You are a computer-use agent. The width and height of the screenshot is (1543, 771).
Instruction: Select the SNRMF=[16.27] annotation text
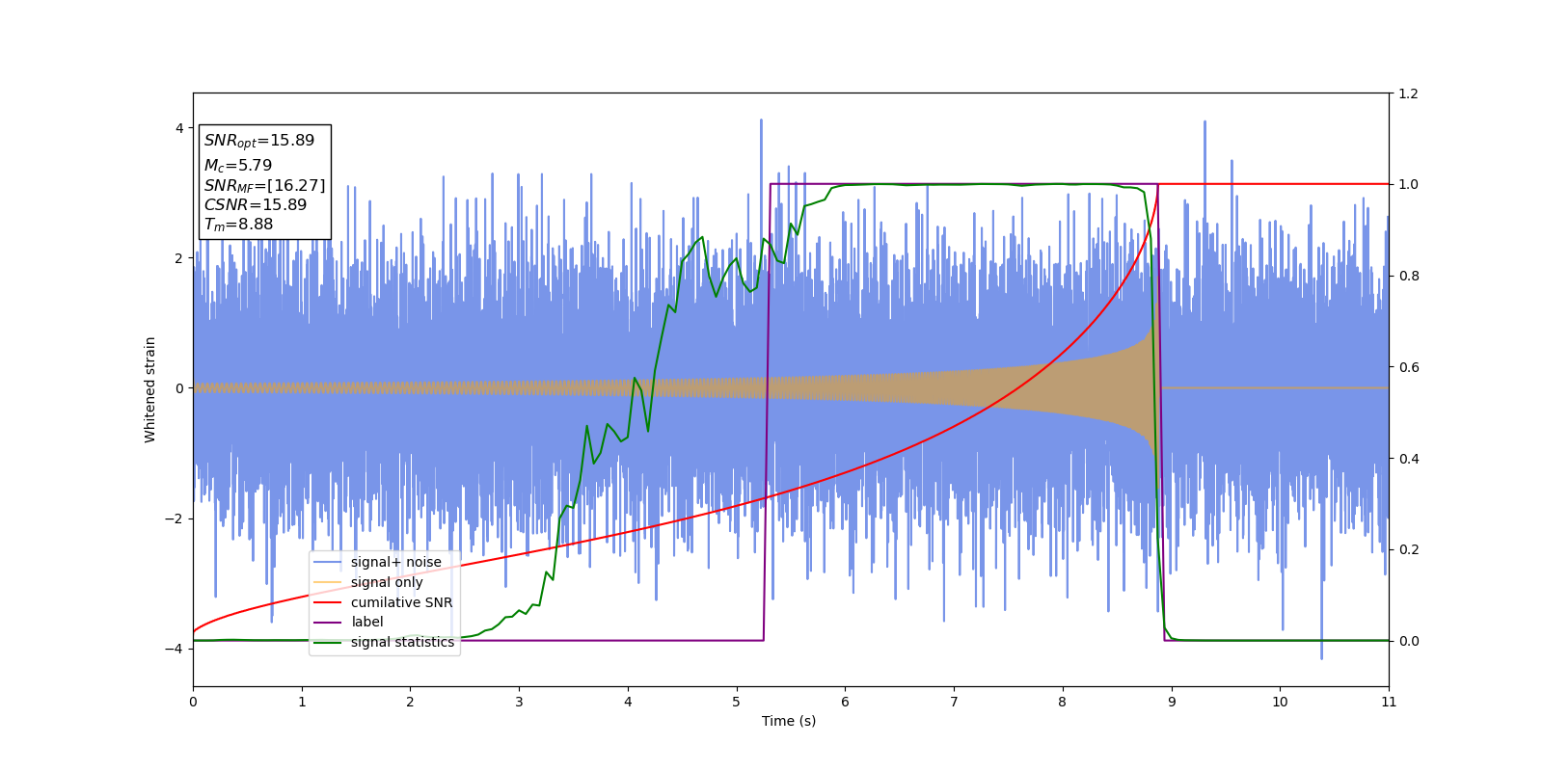[x=265, y=185]
